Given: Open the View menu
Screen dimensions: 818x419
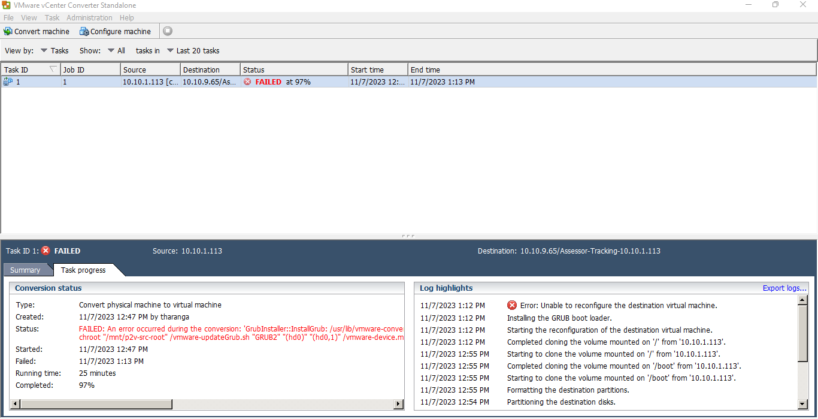Looking at the screenshot, I should point(29,17).
